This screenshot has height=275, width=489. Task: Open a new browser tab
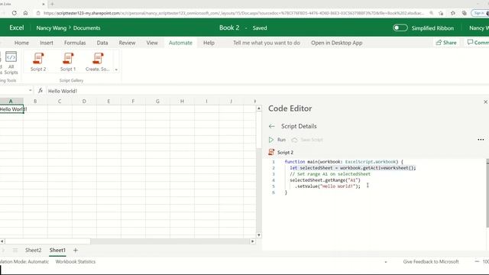[x=52, y=4]
